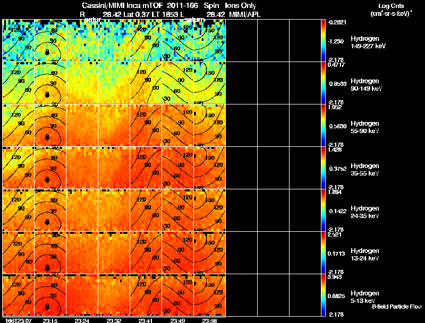Click the 'Hydrogen 149-227 keV' label
This screenshot has height=323, width=425.
point(368,42)
